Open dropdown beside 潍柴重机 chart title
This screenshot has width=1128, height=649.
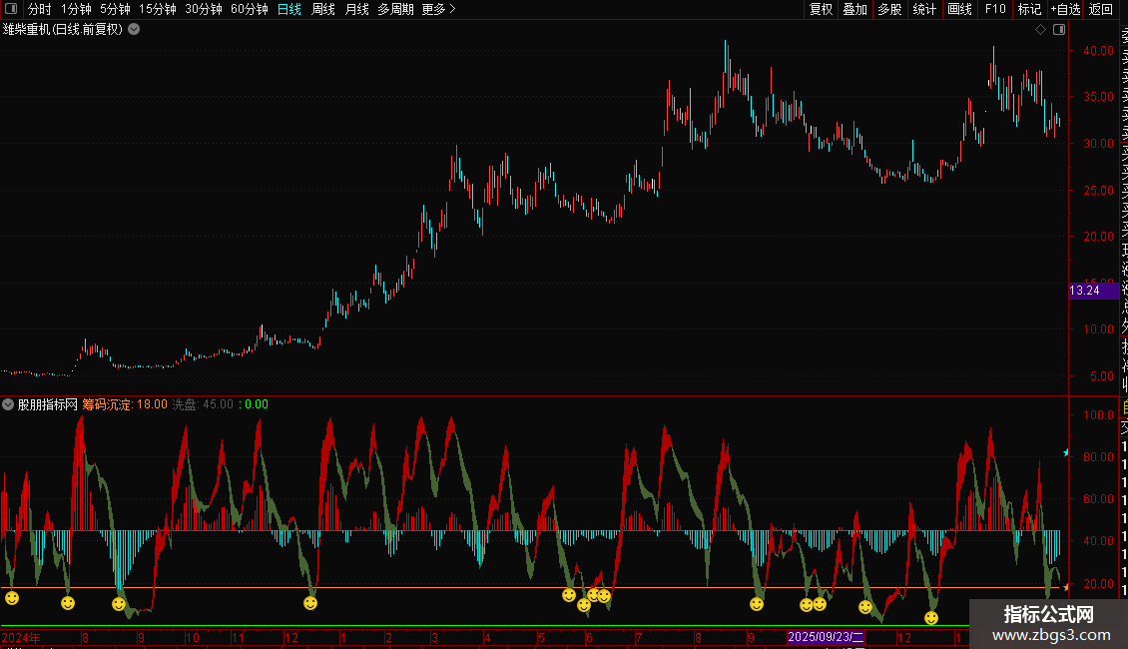134,30
